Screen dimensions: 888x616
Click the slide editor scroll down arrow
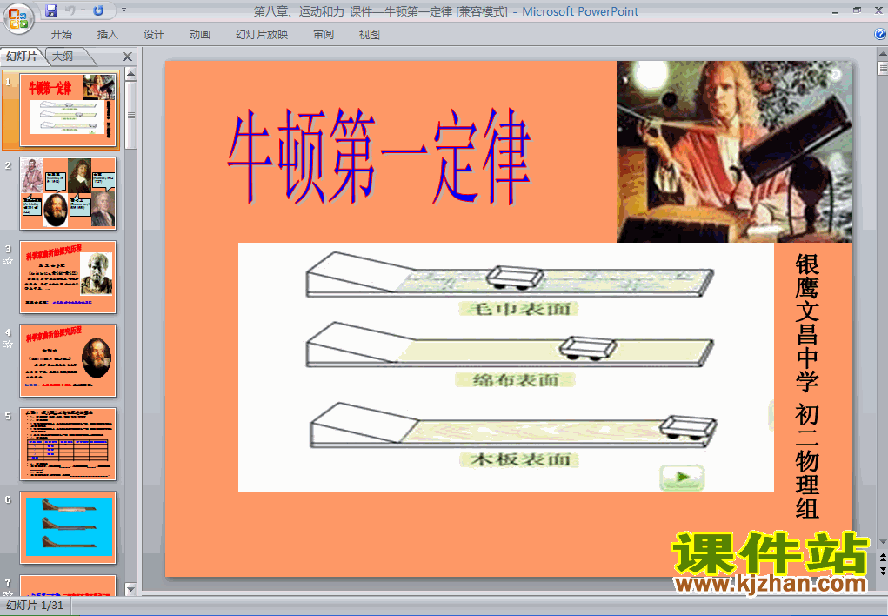pos(882,542)
